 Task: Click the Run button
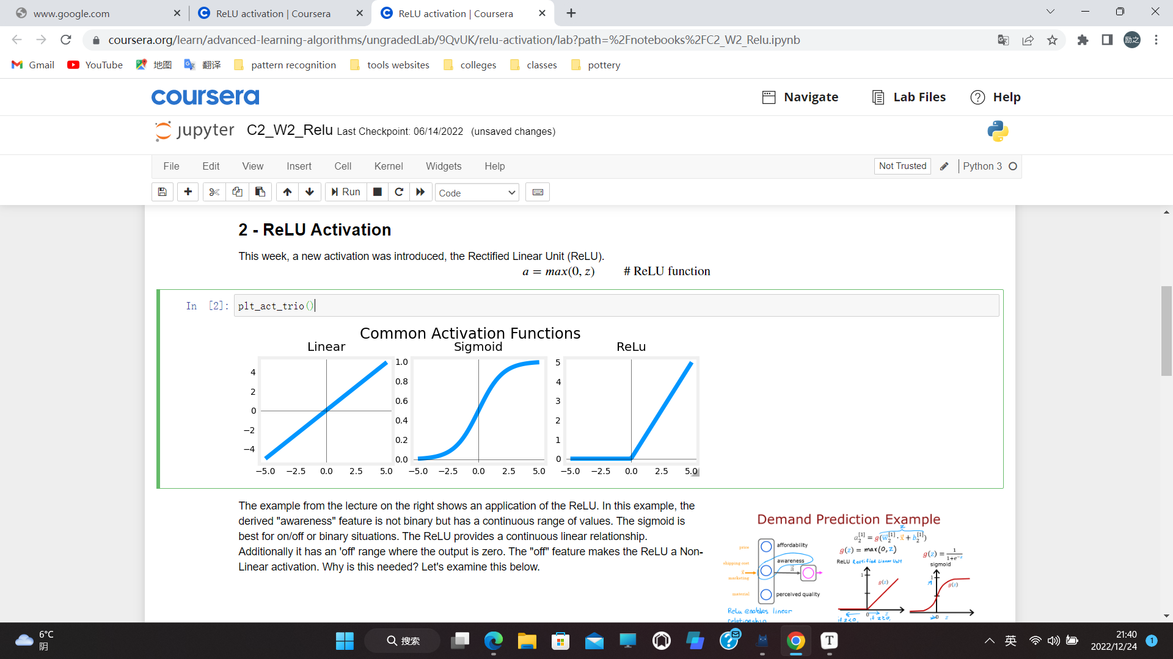click(346, 192)
